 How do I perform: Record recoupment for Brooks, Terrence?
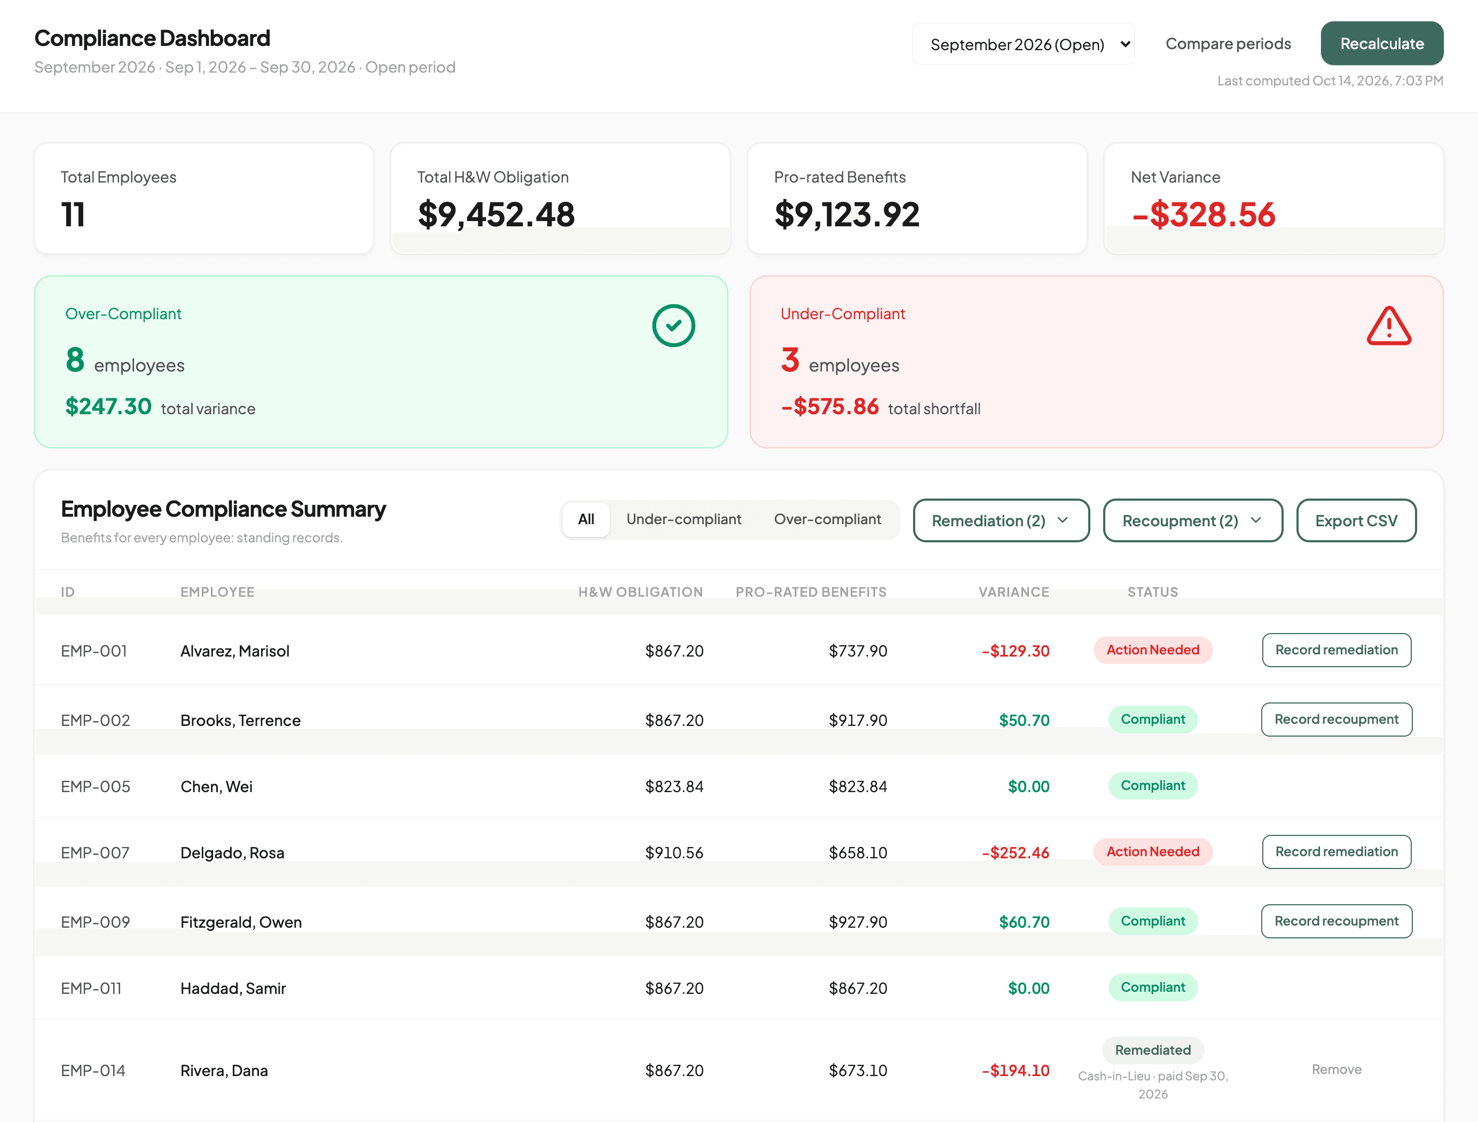(1337, 720)
